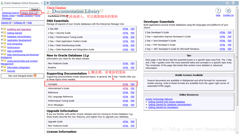Screen dimensions: 239x134
Task: Open HTML of 2 Day + PHP Developer's Guide
Action: point(222,45)
